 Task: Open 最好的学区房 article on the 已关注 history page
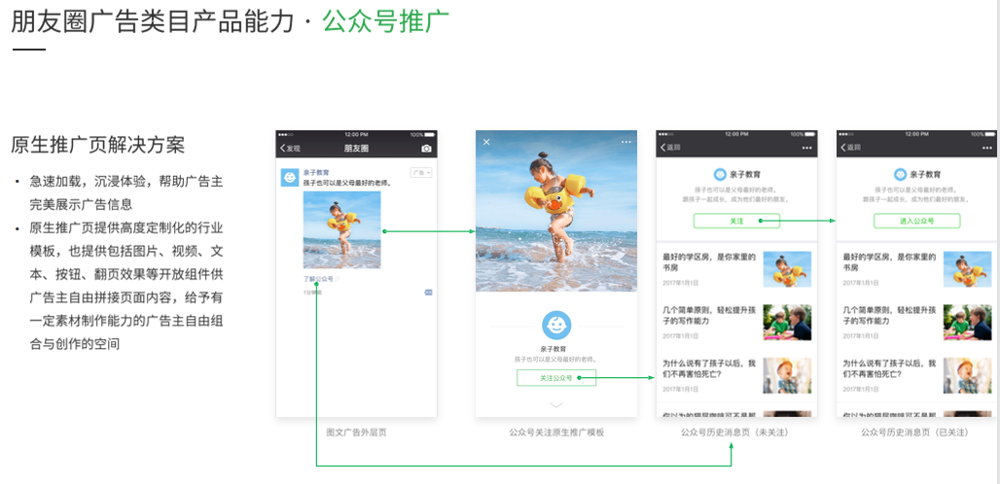(890, 262)
